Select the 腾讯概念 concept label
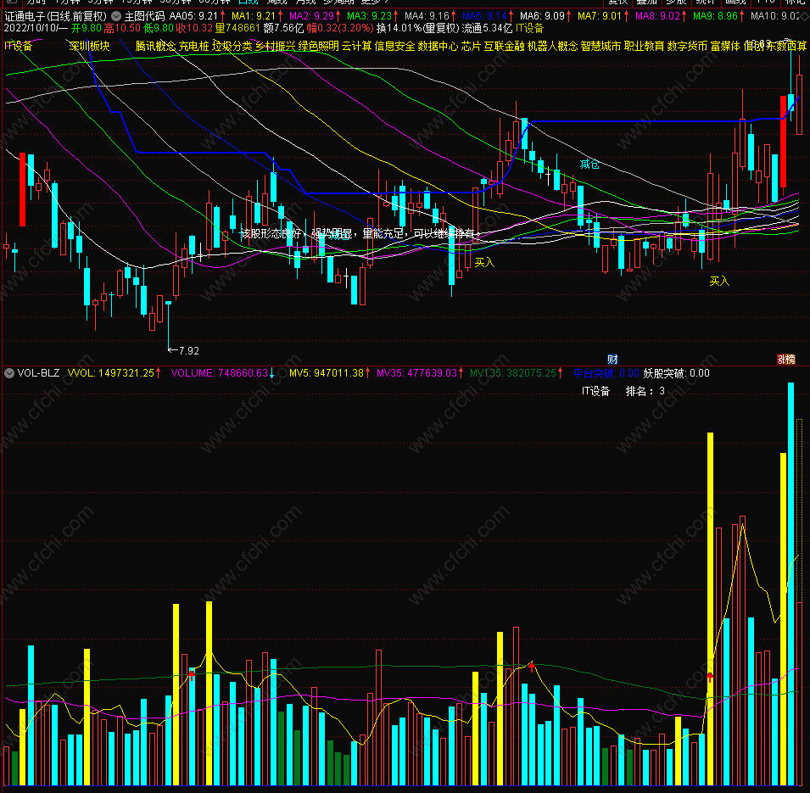This screenshot has width=810, height=793. pyautogui.click(x=155, y=47)
